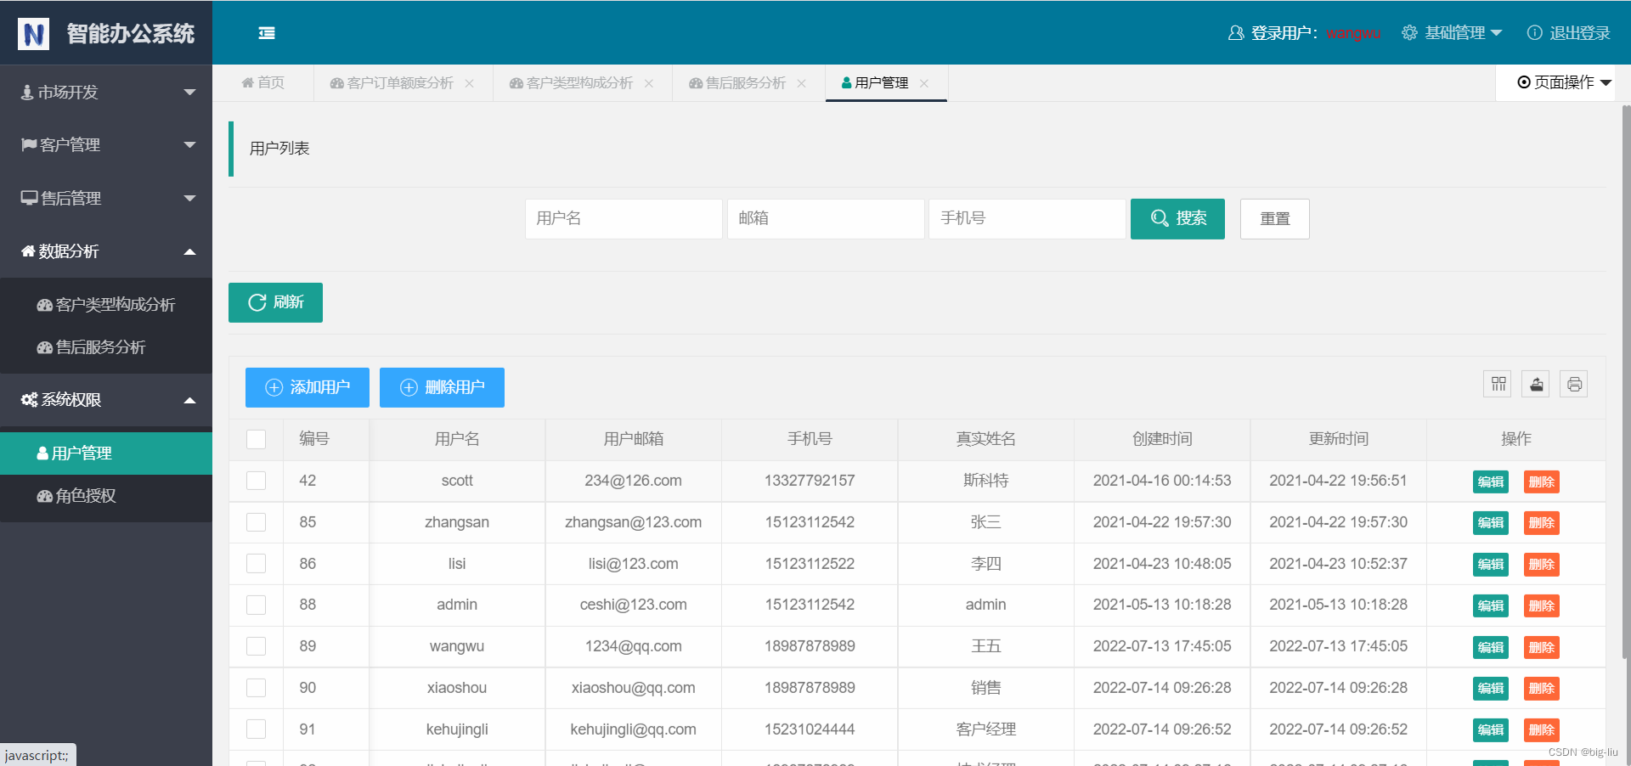Click the 基础管理 gear icon
The width and height of the screenshot is (1631, 766).
point(1409,33)
